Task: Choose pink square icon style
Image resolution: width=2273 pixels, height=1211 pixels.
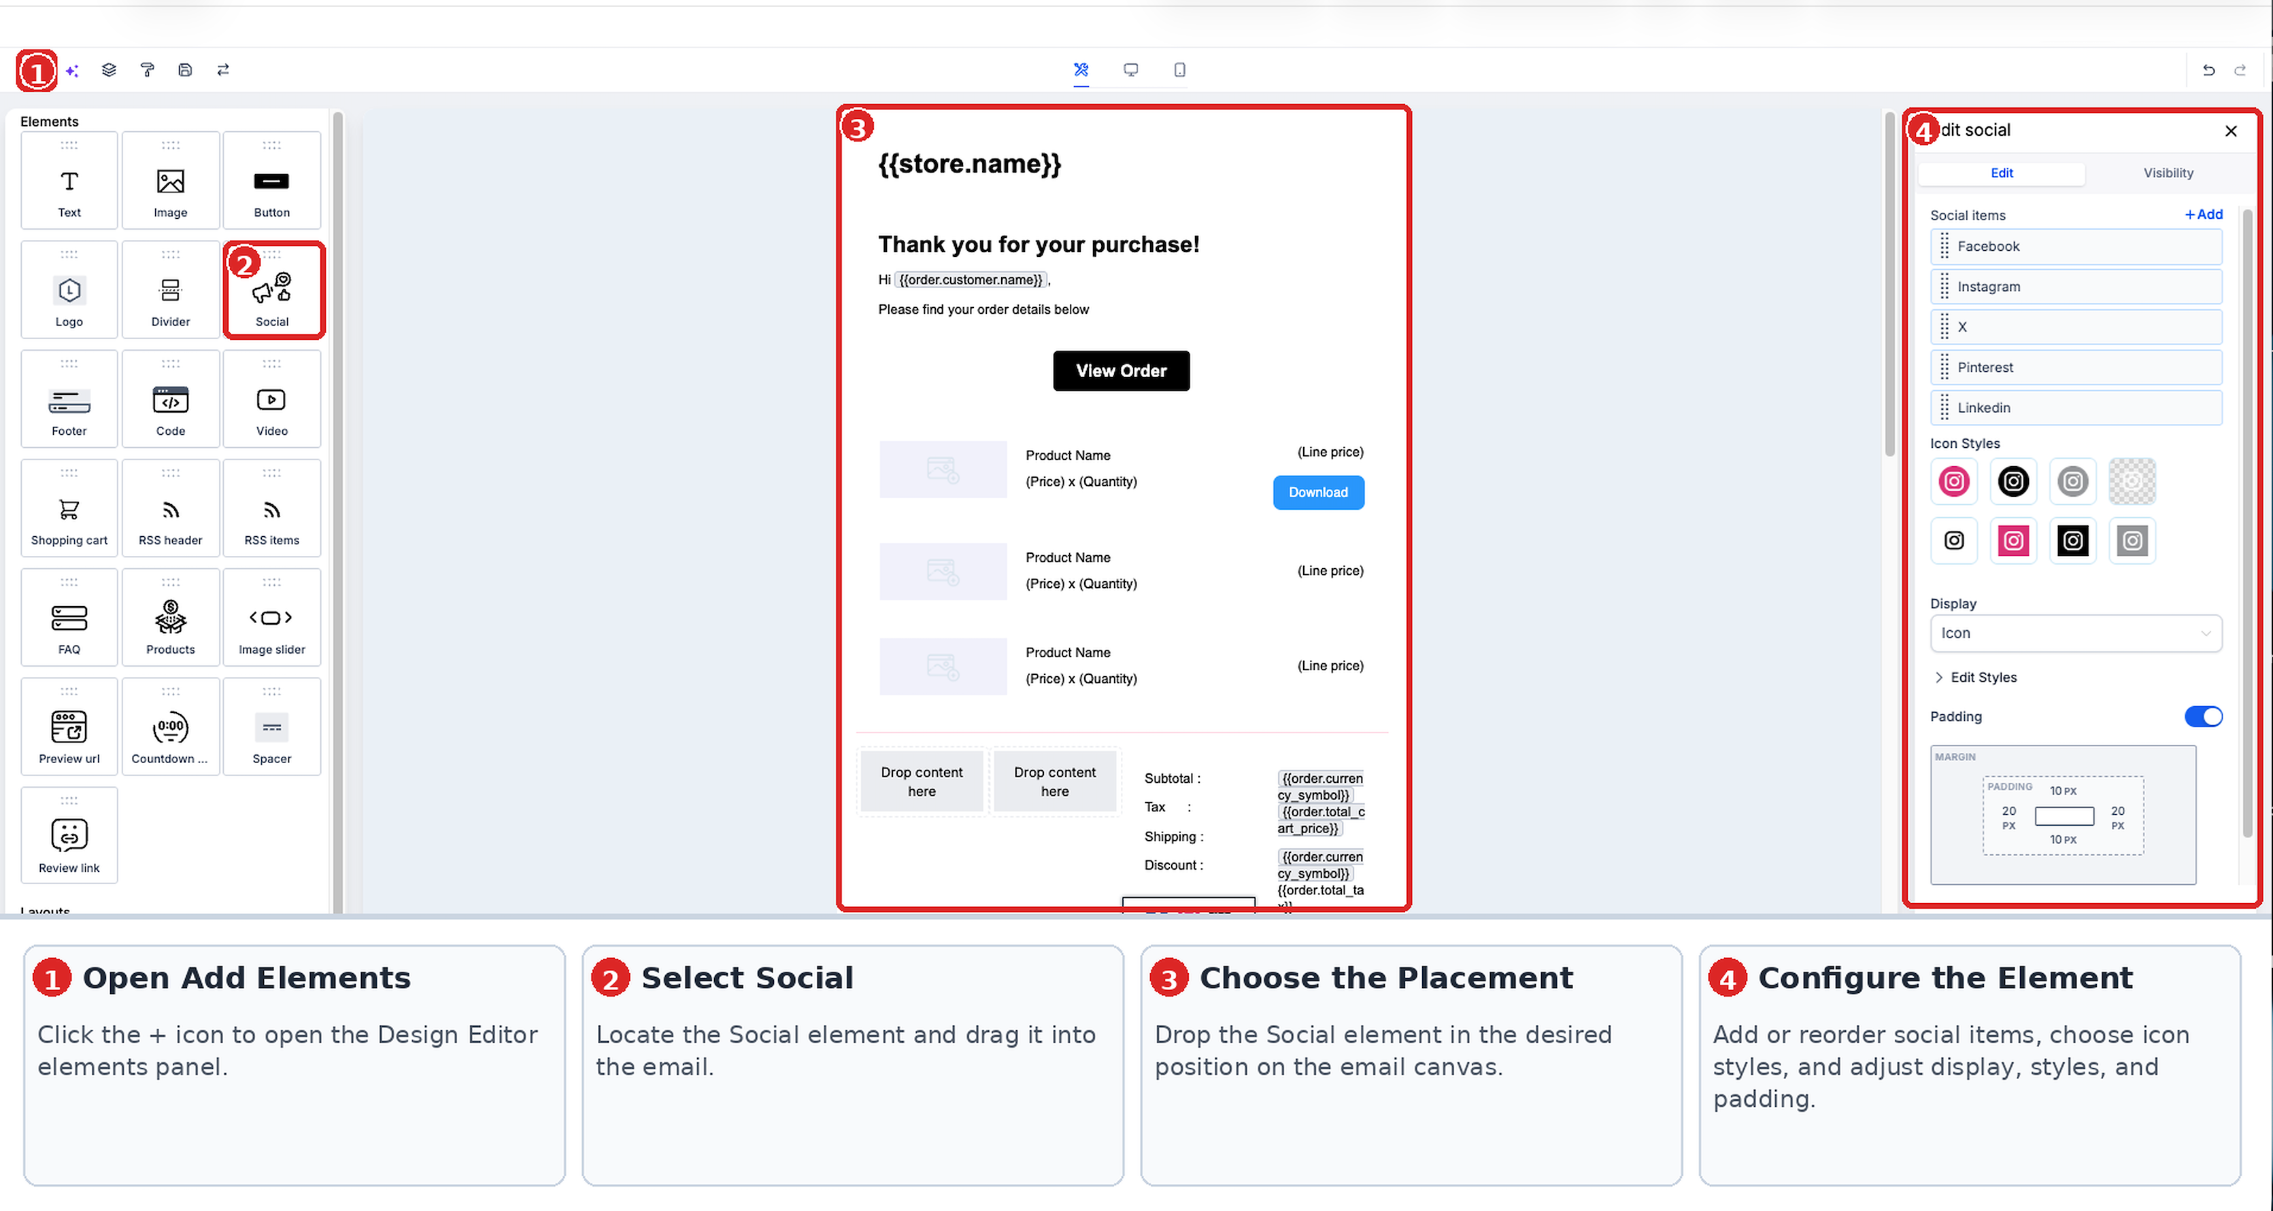Action: click(x=2013, y=541)
